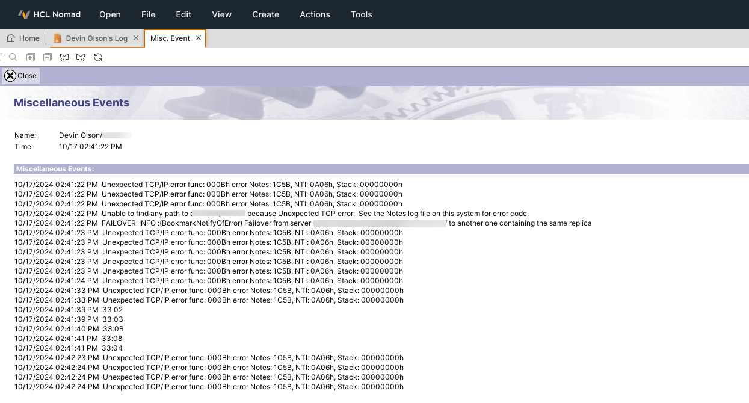
Task: Open the Open menu
Action: pos(110,14)
